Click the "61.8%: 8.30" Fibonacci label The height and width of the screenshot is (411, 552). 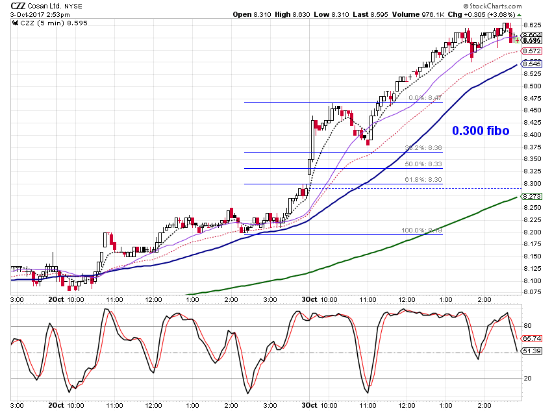click(423, 180)
